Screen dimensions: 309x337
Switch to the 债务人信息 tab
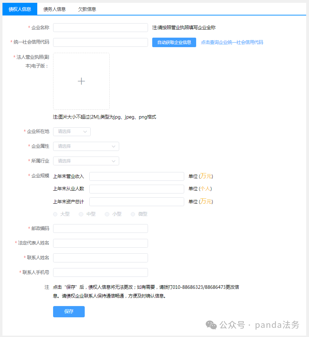[x=54, y=9]
